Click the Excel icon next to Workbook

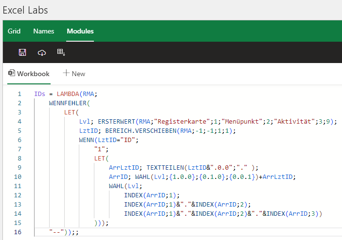coord(12,73)
